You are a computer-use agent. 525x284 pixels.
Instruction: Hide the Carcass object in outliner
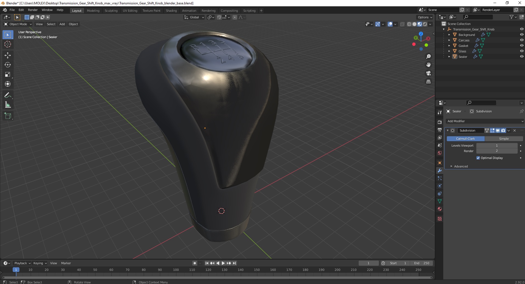click(x=521, y=40)
